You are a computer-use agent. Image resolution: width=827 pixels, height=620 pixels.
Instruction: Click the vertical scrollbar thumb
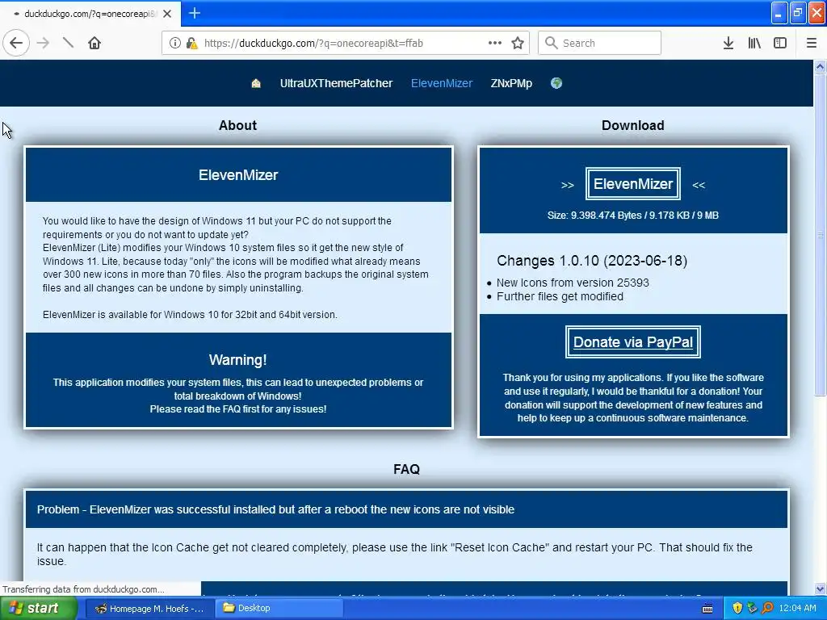[820, 235]
